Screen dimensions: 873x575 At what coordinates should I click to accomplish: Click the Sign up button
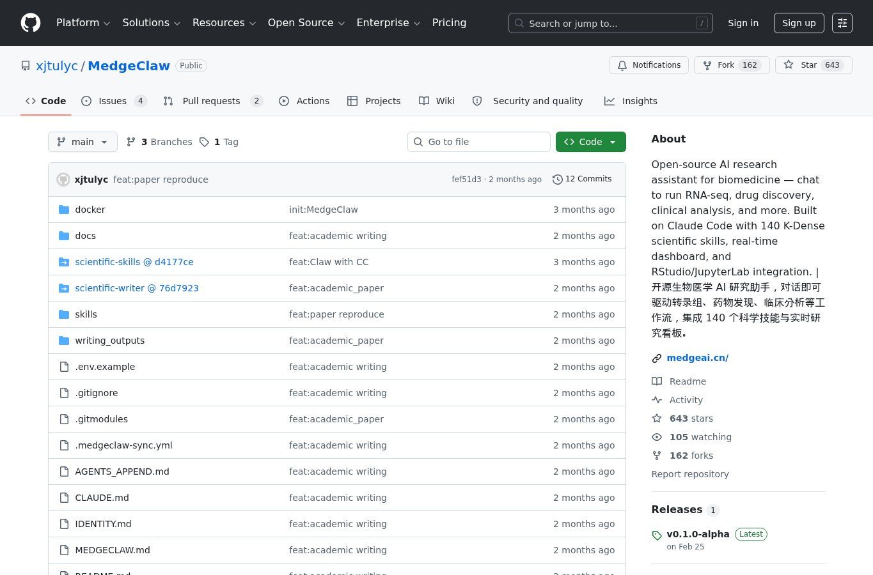tap(799, 23)
